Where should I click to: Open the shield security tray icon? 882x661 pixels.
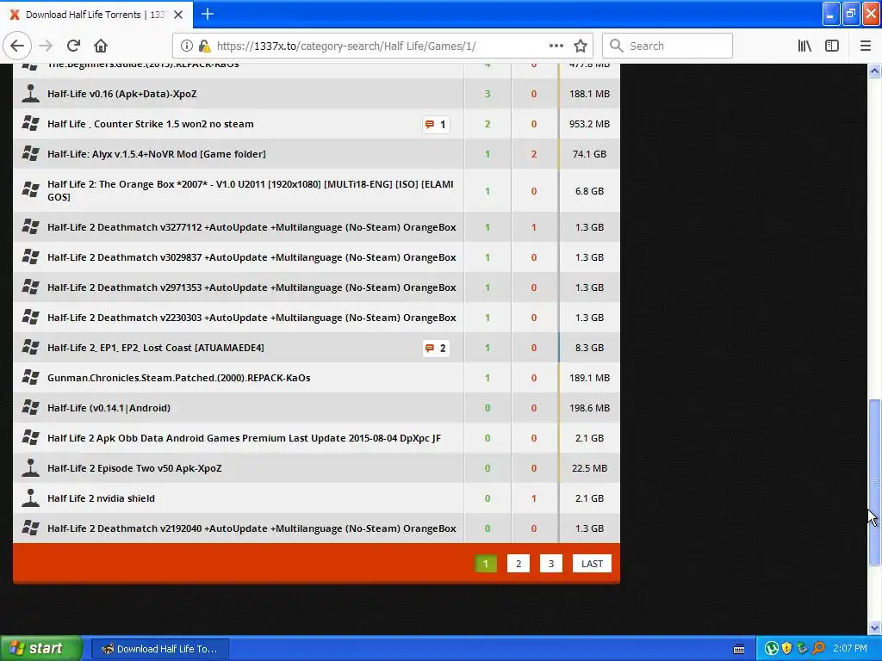coord(787,649)
